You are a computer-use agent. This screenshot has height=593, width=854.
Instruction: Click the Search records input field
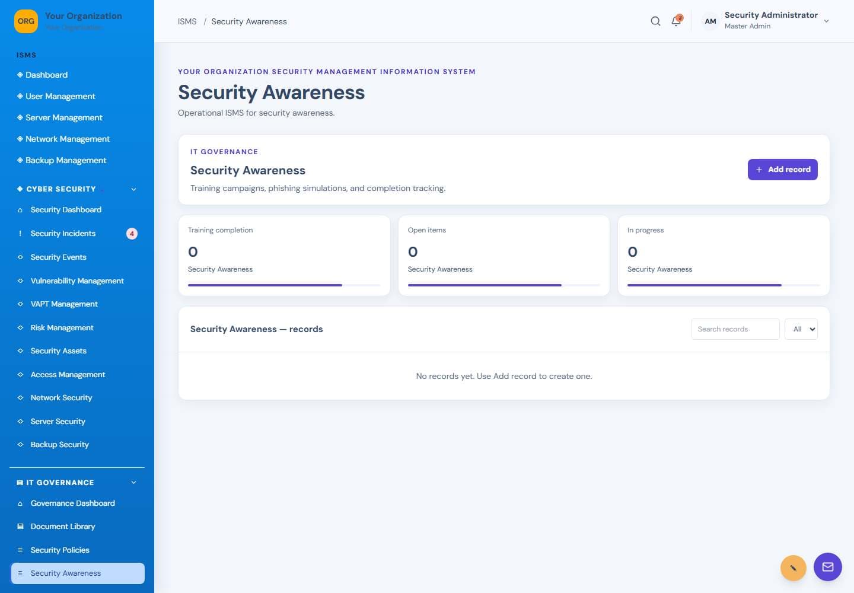tap(735, 329)
